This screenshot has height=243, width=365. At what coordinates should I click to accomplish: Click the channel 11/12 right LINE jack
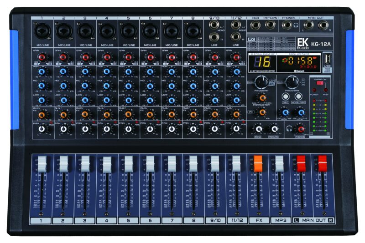[235, 36]
